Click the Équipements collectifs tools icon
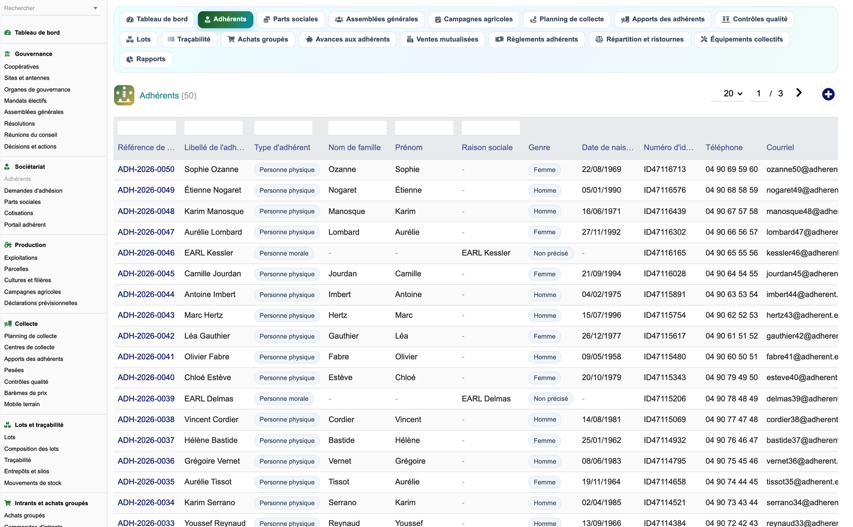853x527 pixels. click(704, 39)
